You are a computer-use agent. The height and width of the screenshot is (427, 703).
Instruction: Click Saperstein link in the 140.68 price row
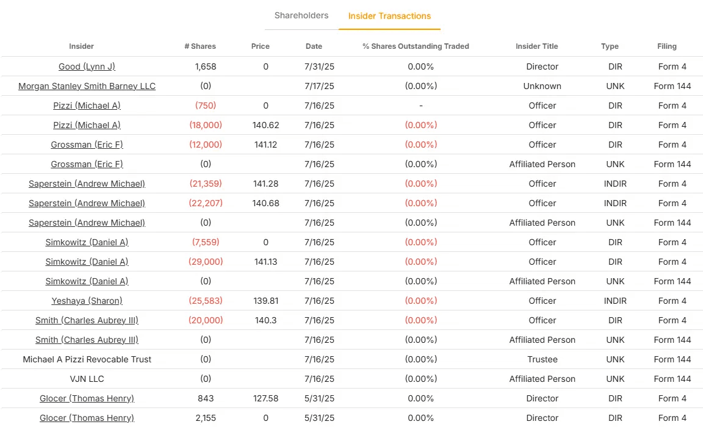click(x=87, y=203)
